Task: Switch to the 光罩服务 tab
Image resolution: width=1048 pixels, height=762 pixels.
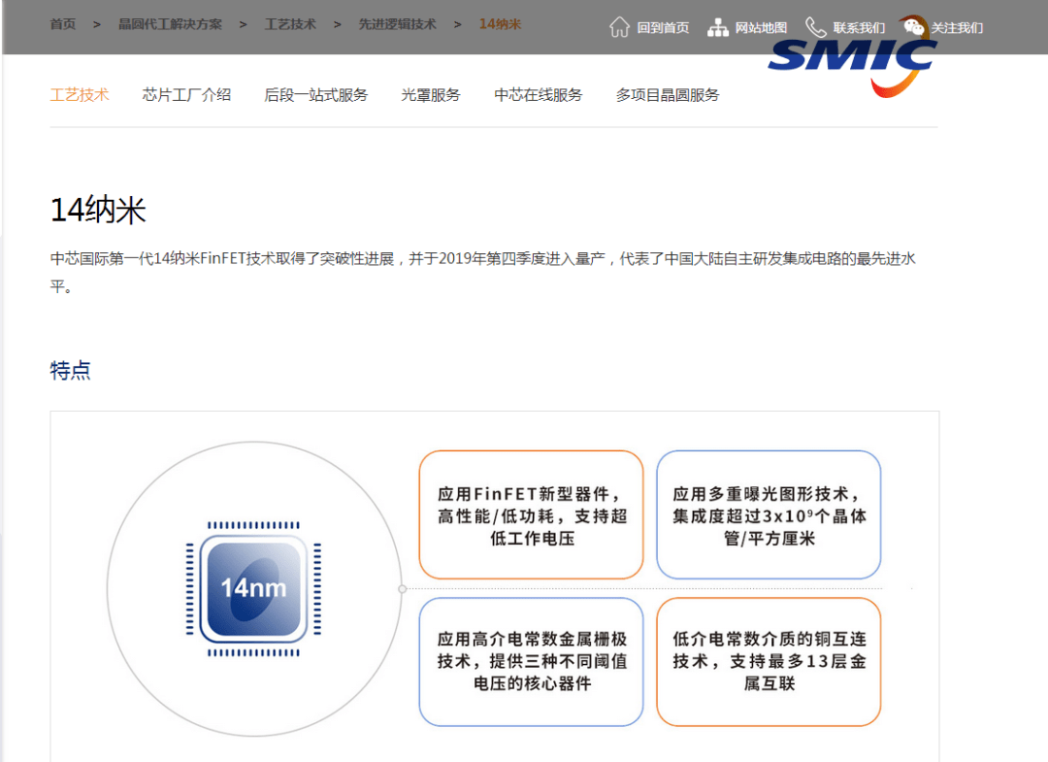Action: click(x=431, y=94)
